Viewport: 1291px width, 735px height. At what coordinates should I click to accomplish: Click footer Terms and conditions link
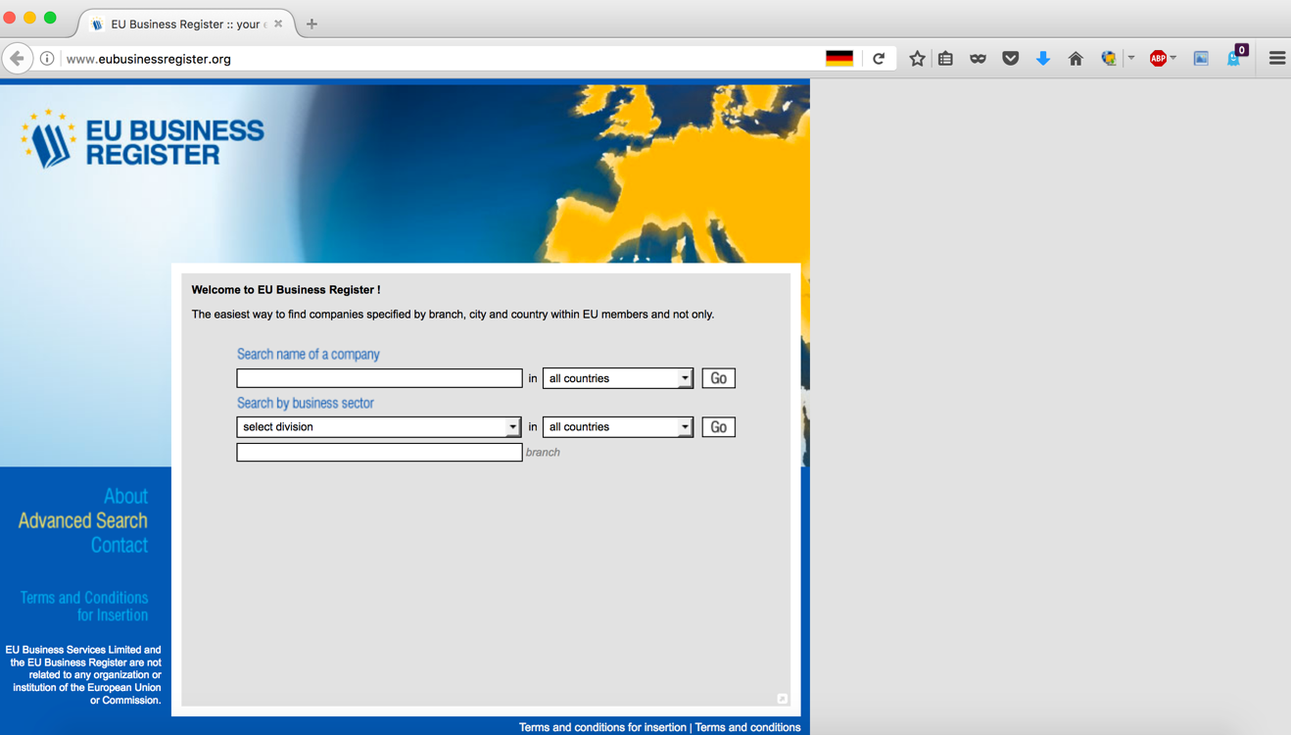(x=747, y=727)
